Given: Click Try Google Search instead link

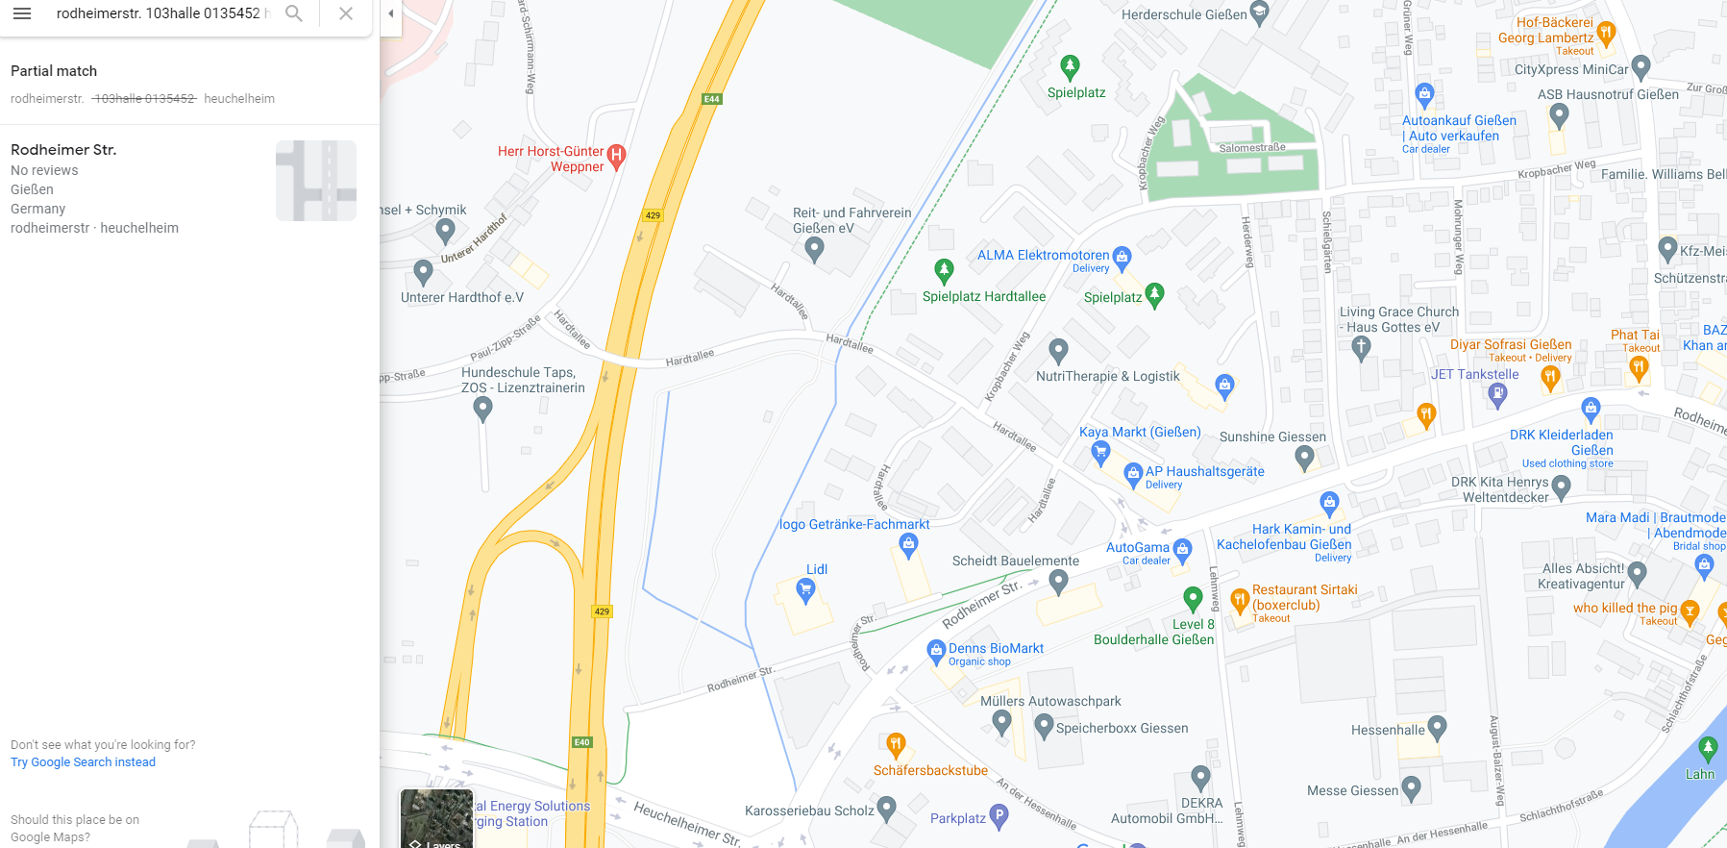Looking at the screenshot, I should [83, 762].
